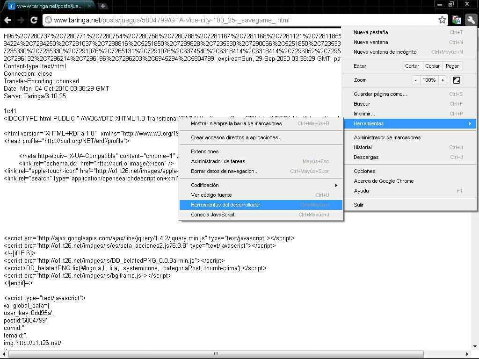This screenshot has height=359, width=479.
Task: Select Borrar datos de navegación...
Action: tap(261, 171)
